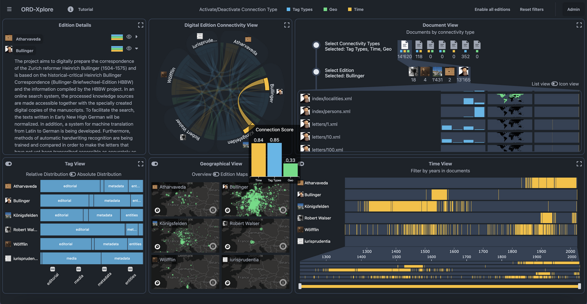This screenshot has height=304, width=587.
Task: Collapse the editorial tag category
Action: pos(52,269)
